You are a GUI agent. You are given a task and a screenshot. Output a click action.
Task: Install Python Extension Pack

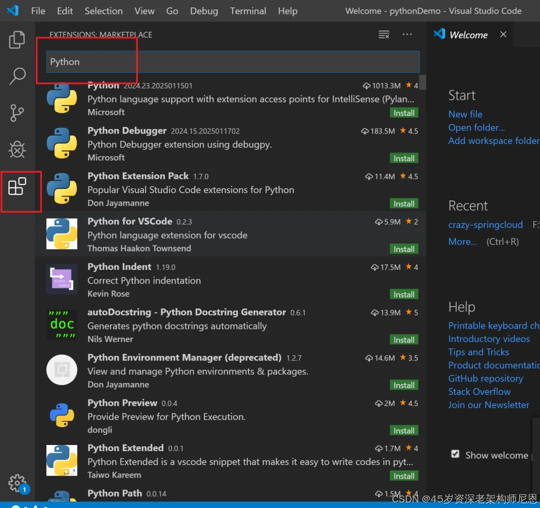click(404, 203)
